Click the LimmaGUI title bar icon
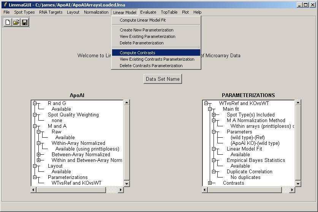Image resolution: width=318 pixels, height=212 pixels. pyautogui.click(x=5, y=5)
